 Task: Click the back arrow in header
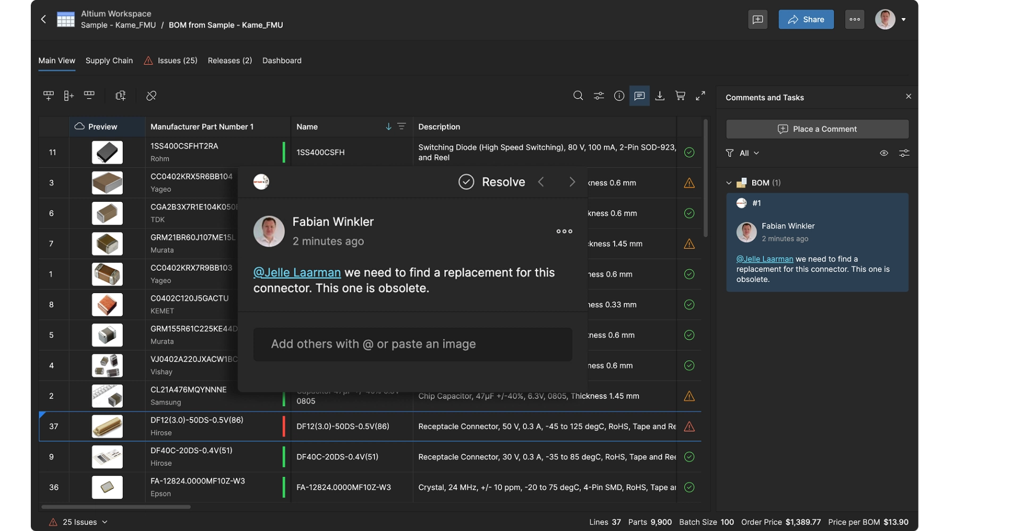[x=44, y=19]
